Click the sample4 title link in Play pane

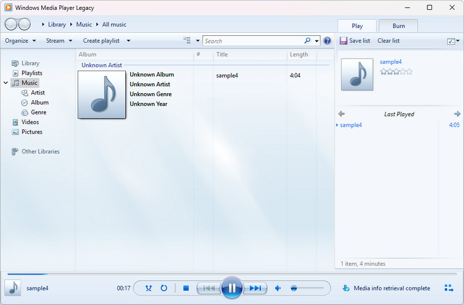click(x=390, y=62)
